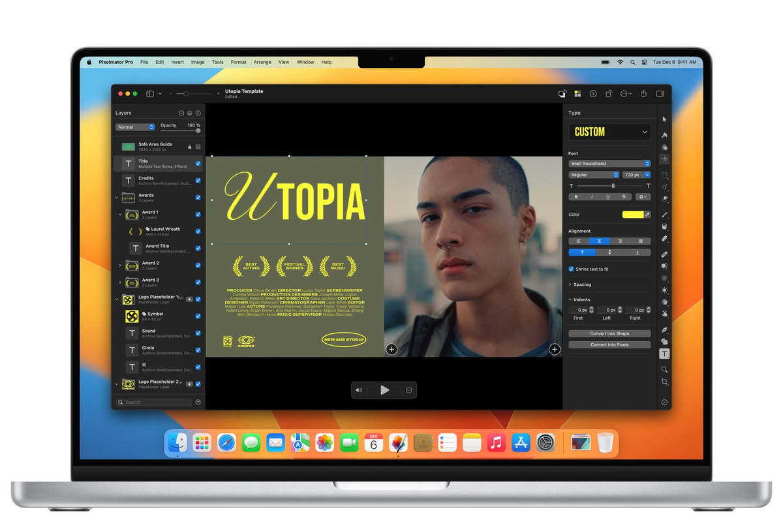Click Convert into Shape
783x516 pixels.
(609, 333)
